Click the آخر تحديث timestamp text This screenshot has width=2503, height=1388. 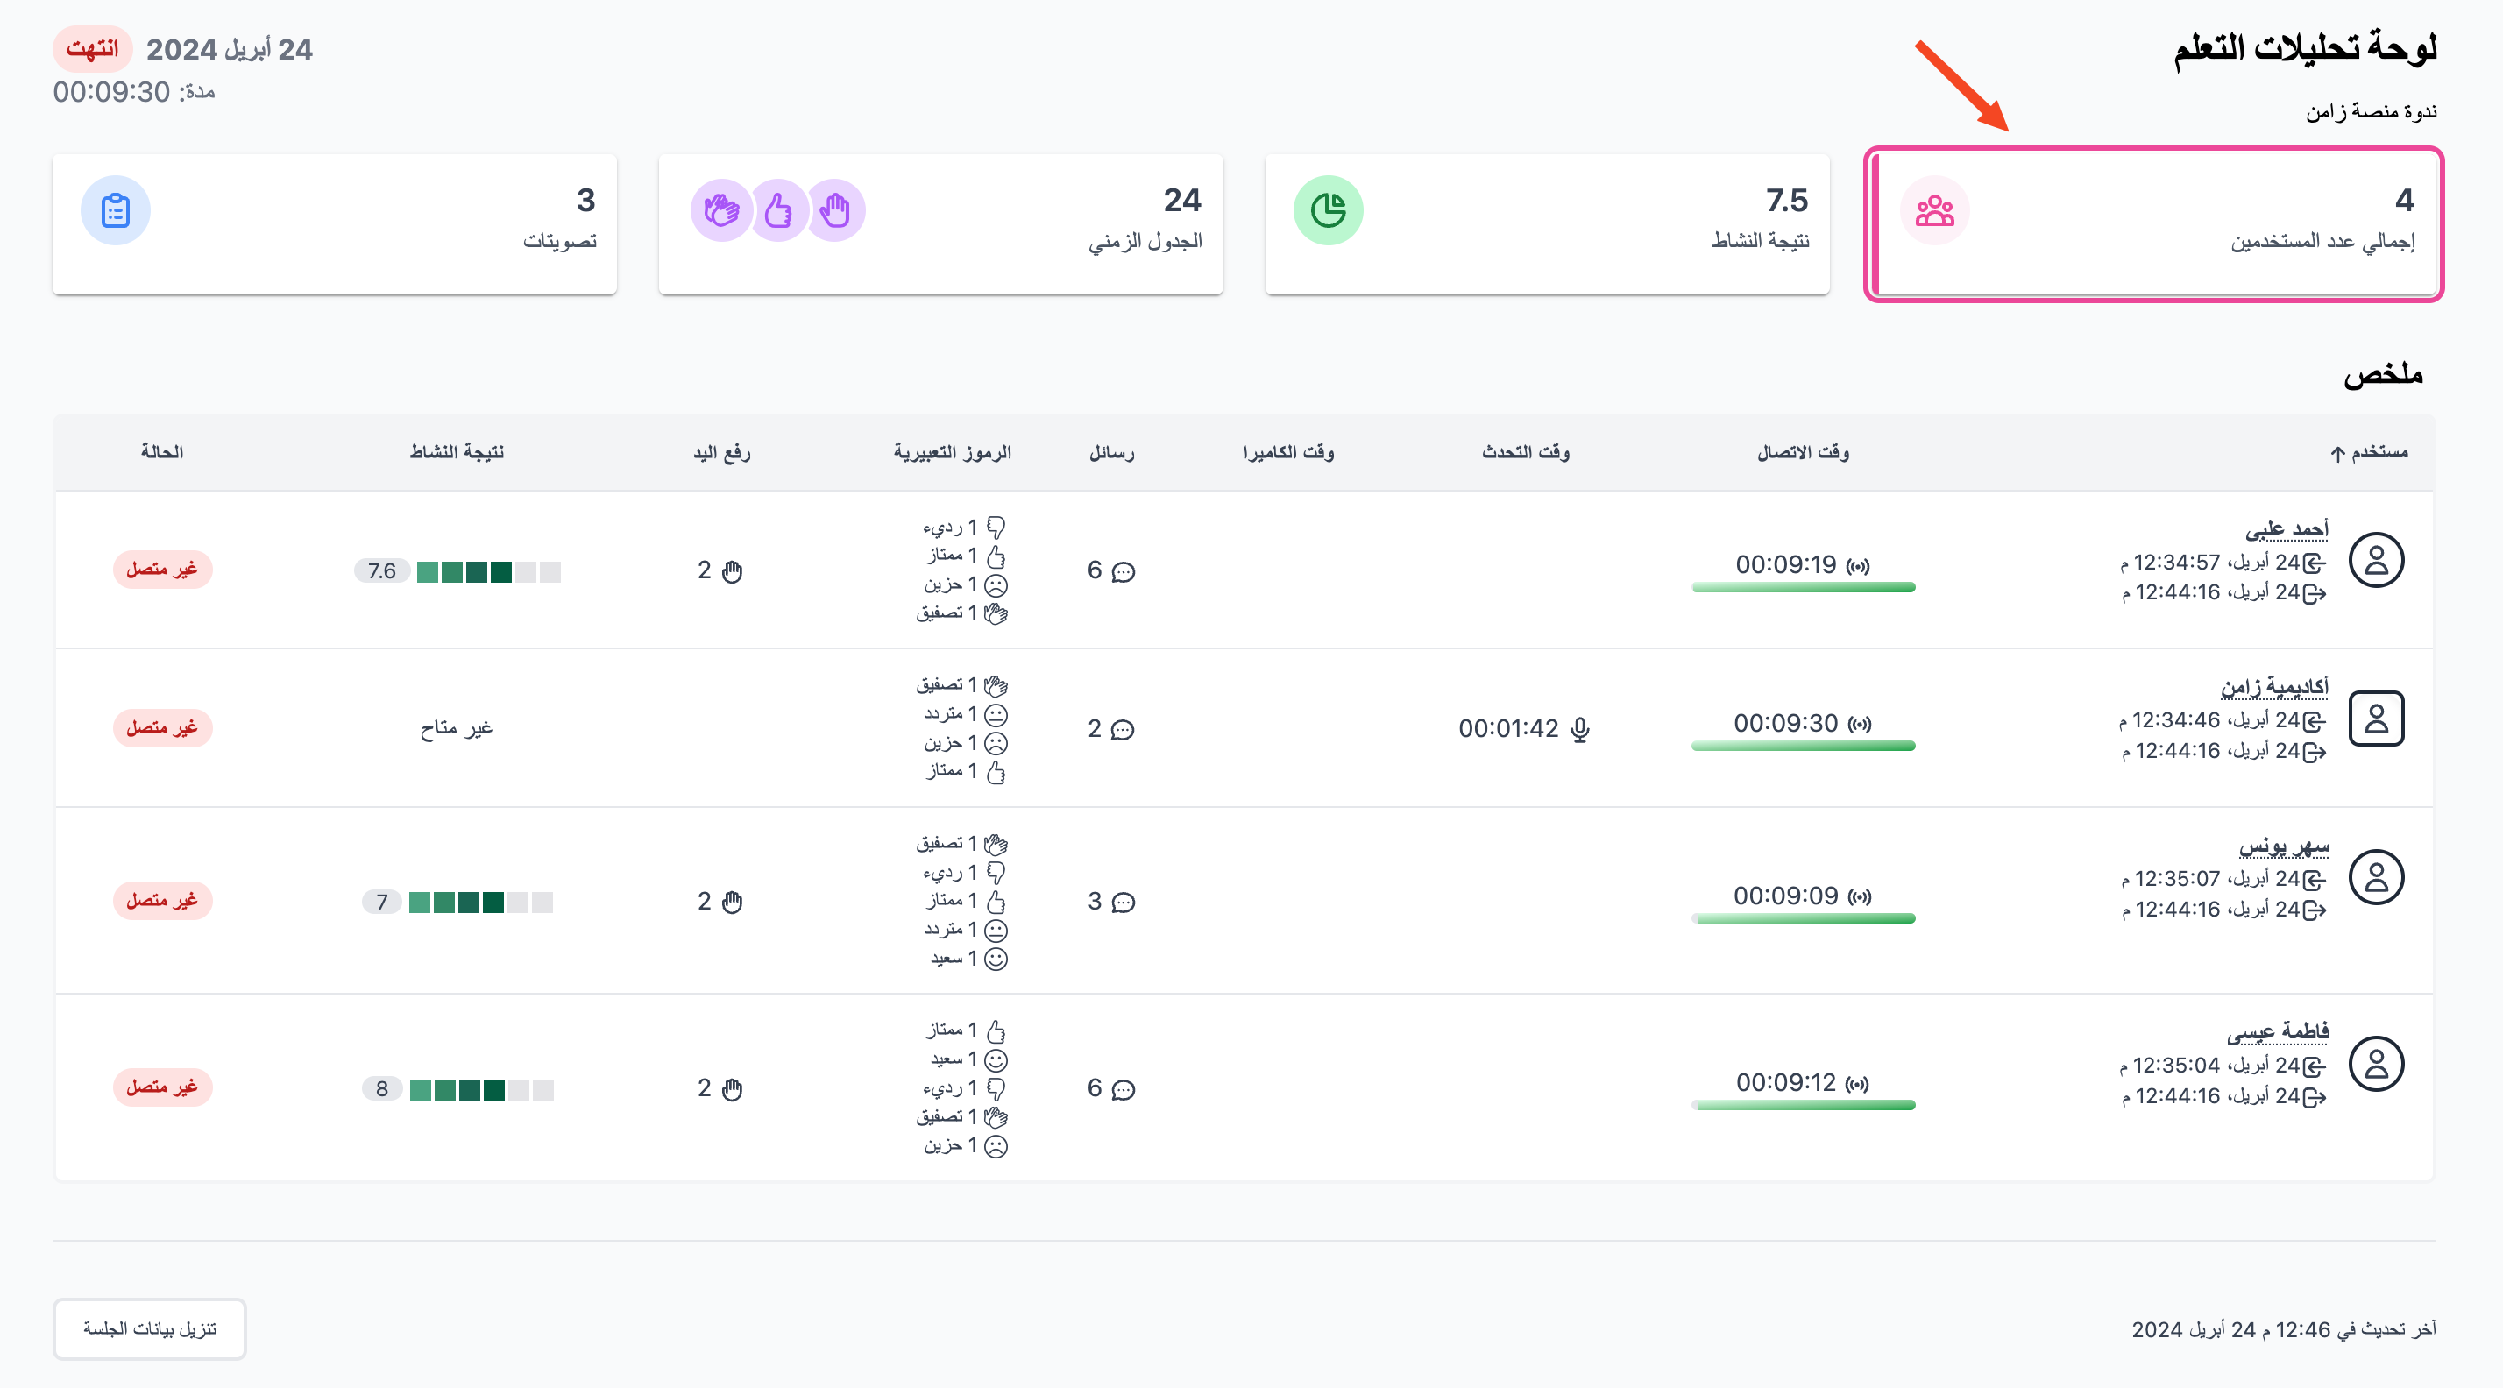2283,1329
